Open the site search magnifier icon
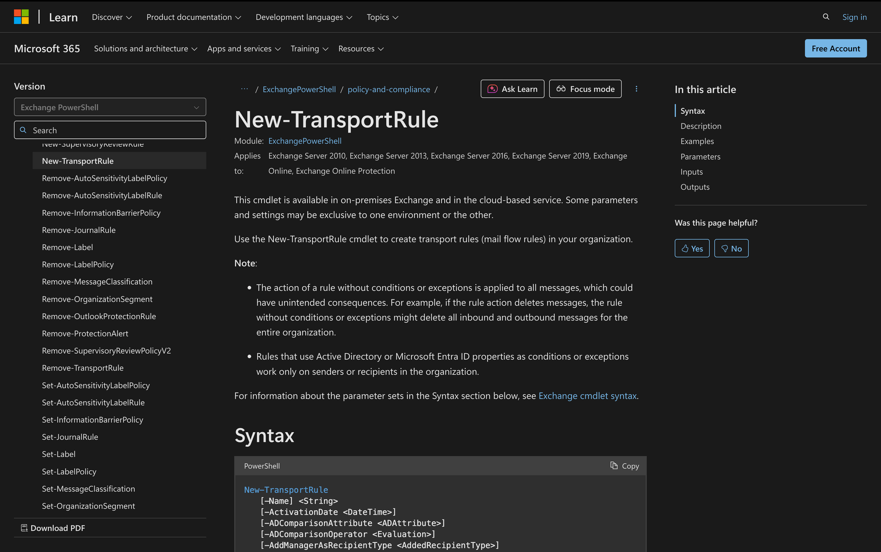The image size is (881, 552). (826, 17)
